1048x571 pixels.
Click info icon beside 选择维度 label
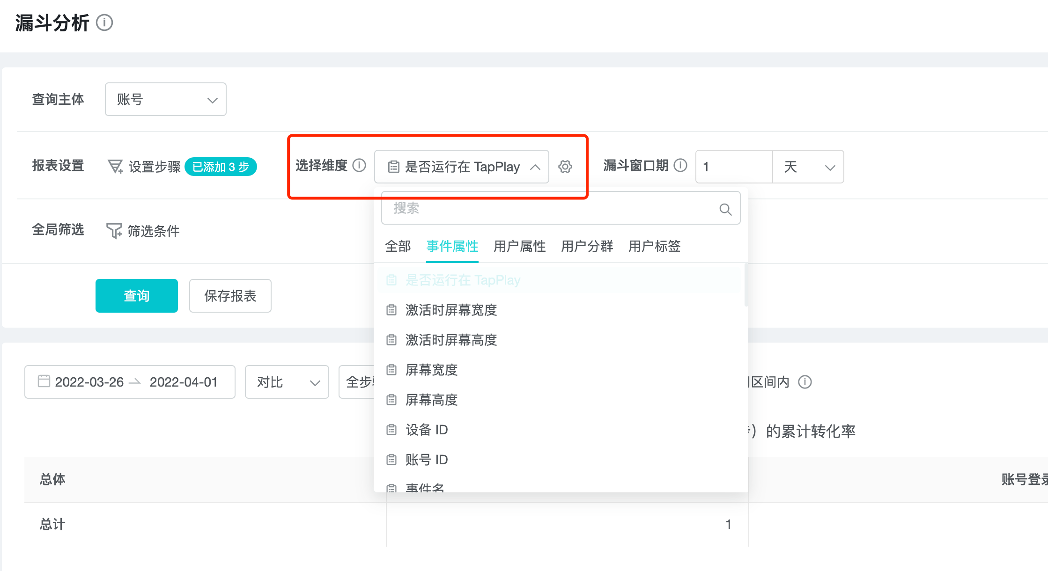359,165
